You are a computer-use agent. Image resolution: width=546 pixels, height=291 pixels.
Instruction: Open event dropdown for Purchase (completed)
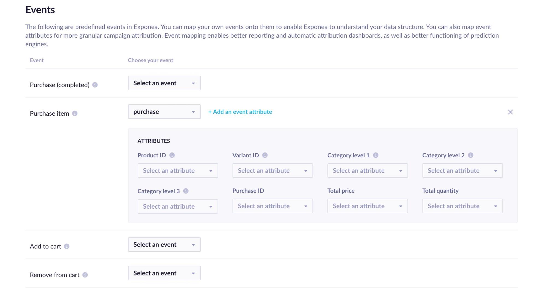pyautogui.click(x=164, y=83)
